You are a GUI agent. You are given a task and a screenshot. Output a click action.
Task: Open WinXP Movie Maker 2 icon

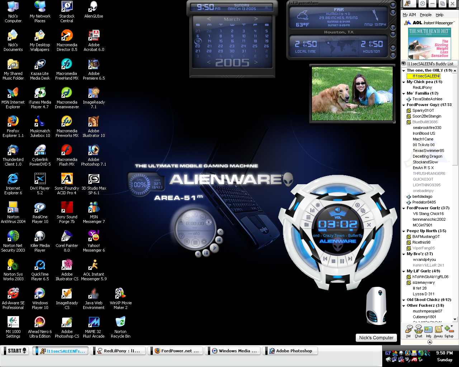tap(120, 299)
